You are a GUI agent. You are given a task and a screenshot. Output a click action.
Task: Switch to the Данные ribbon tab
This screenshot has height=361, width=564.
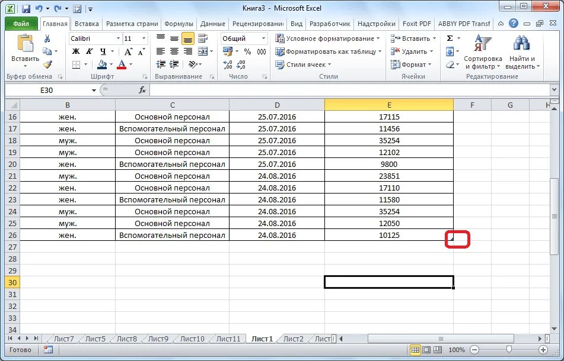point(212,24)
